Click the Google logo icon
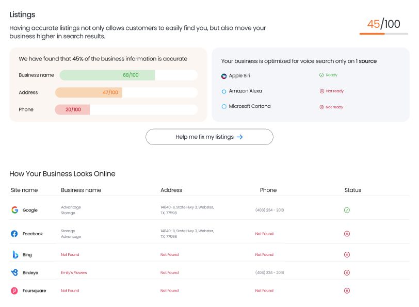Viewport: 419px width, 307px height. [x=14, y=210]
